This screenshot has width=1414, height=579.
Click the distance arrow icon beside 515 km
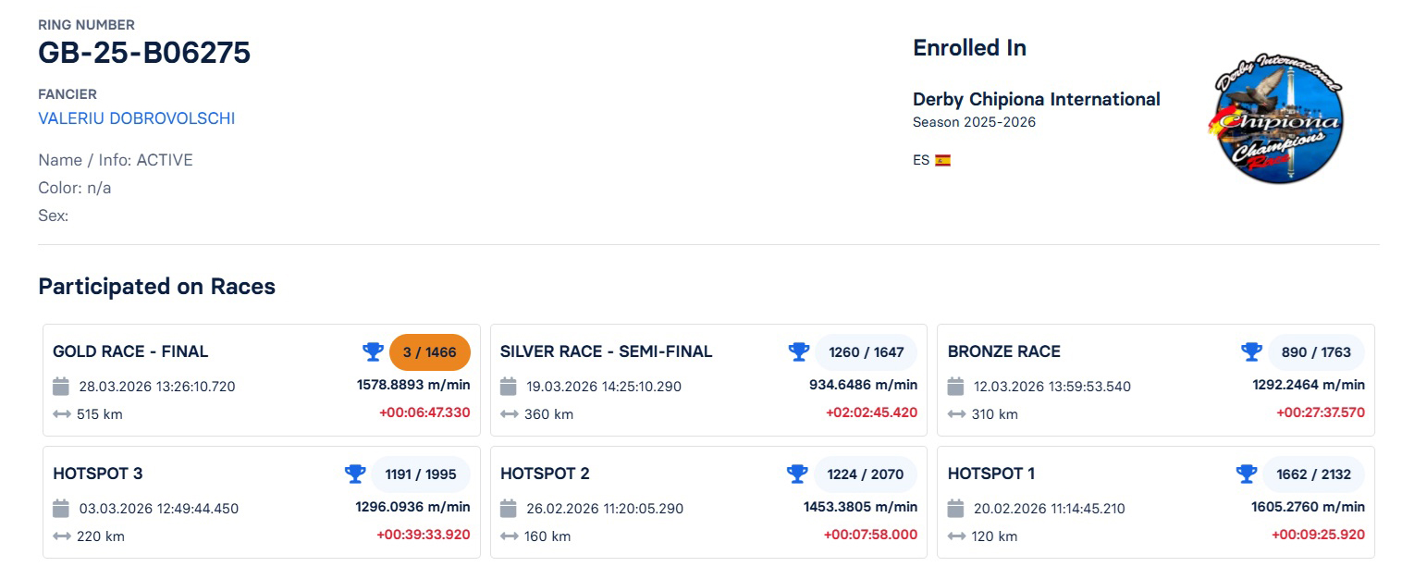[x=61, y=413]
